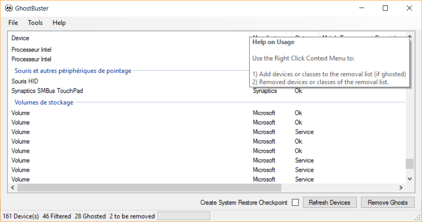Open the Help menu
Viewport: 422px width, 222px height.
[59, 23]
